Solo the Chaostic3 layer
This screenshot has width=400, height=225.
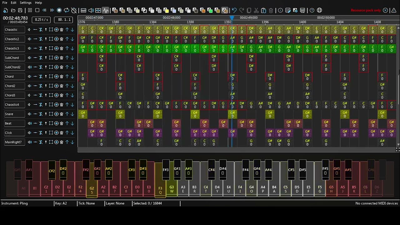click(x=46, y=48)
